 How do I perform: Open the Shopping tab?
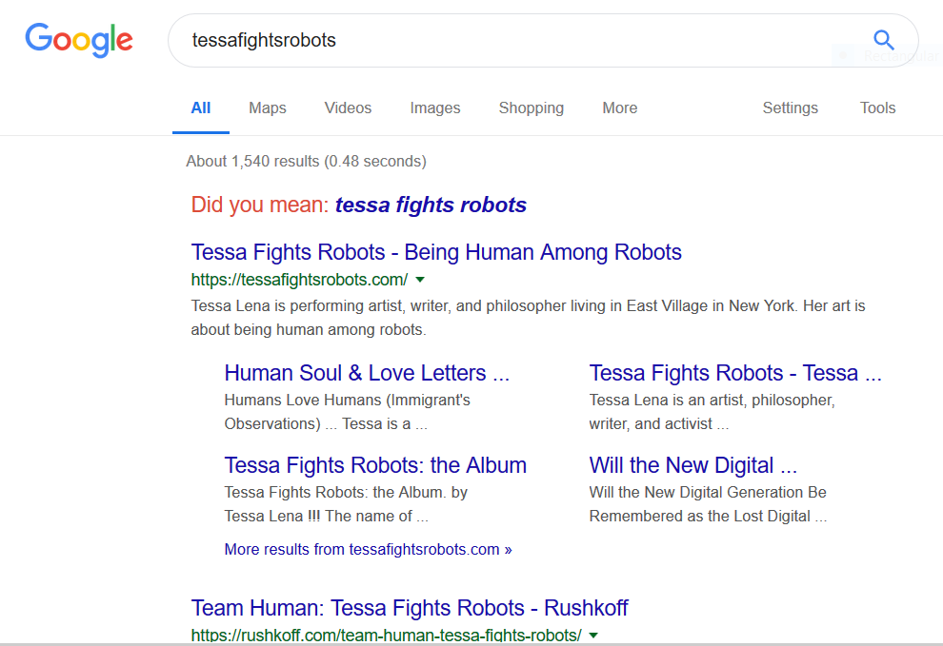pos(532,108)
